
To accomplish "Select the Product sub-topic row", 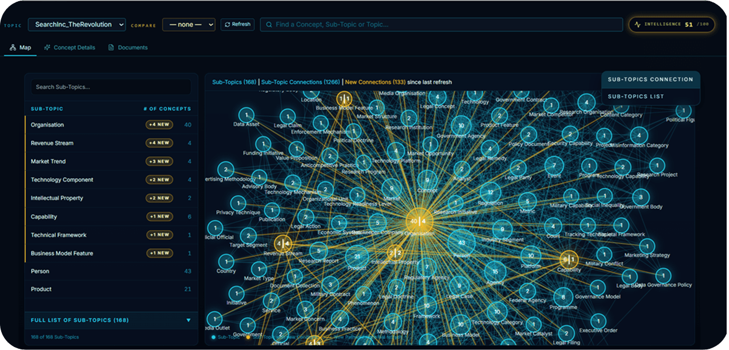I will pyautogui.click(x=111, y=289).
